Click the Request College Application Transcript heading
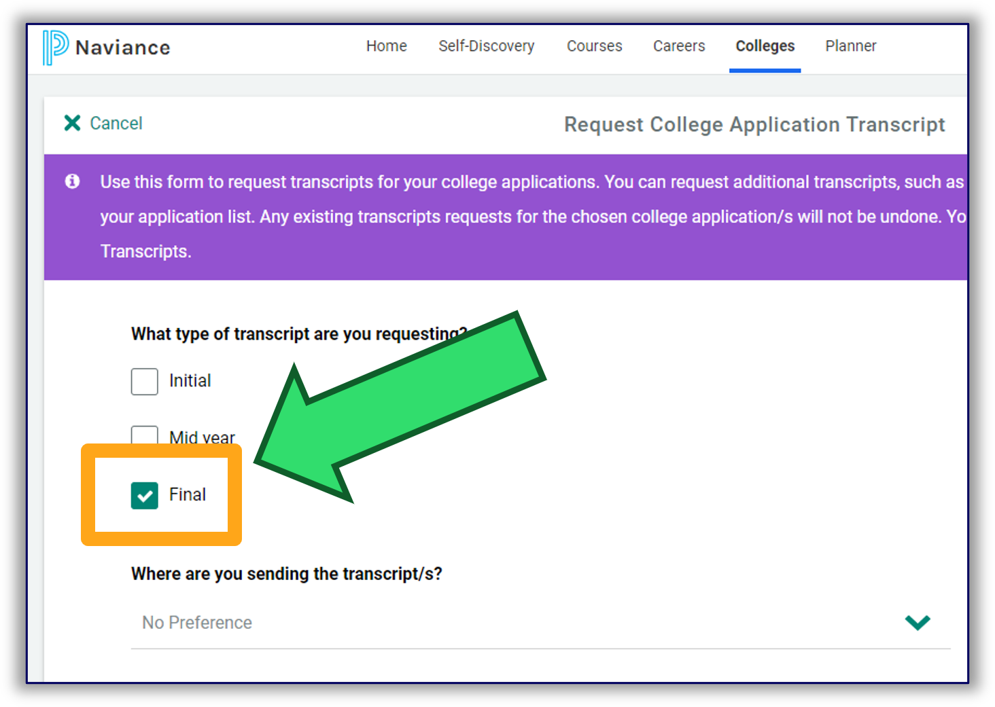Viewport: 995px width, 707px height. click(x=754, y=125)
